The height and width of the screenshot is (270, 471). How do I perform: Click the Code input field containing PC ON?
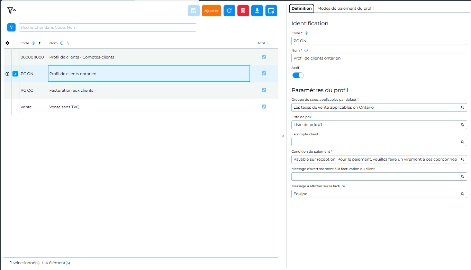click(379, 41)
